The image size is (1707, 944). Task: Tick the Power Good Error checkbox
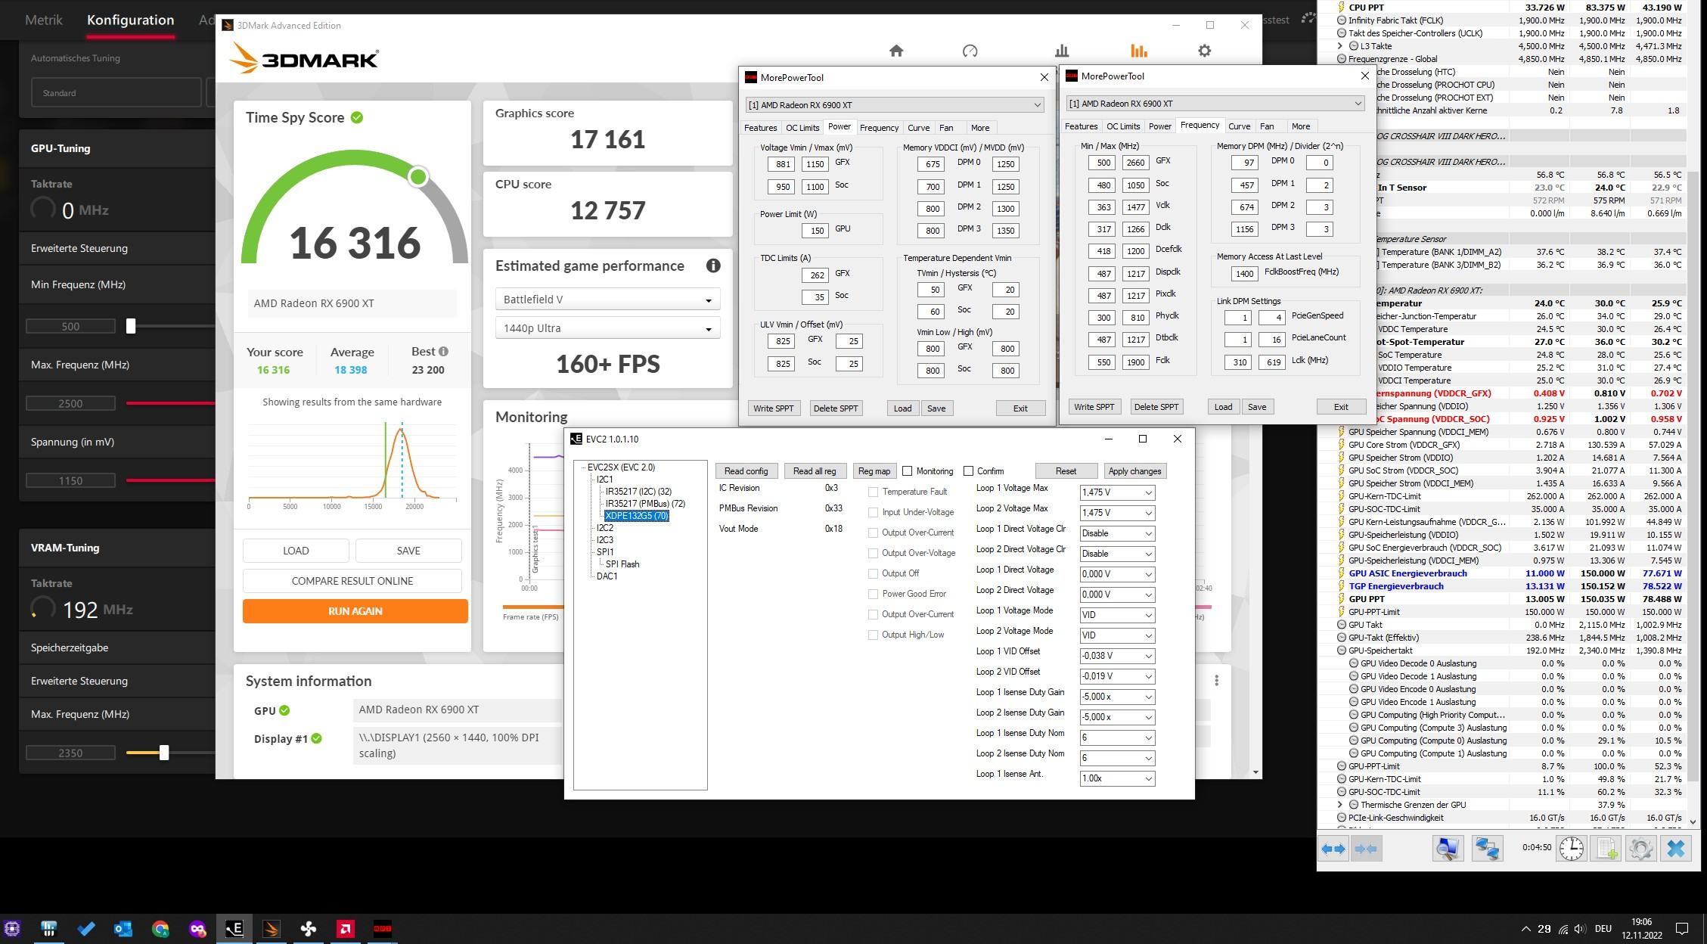(873, 594)
